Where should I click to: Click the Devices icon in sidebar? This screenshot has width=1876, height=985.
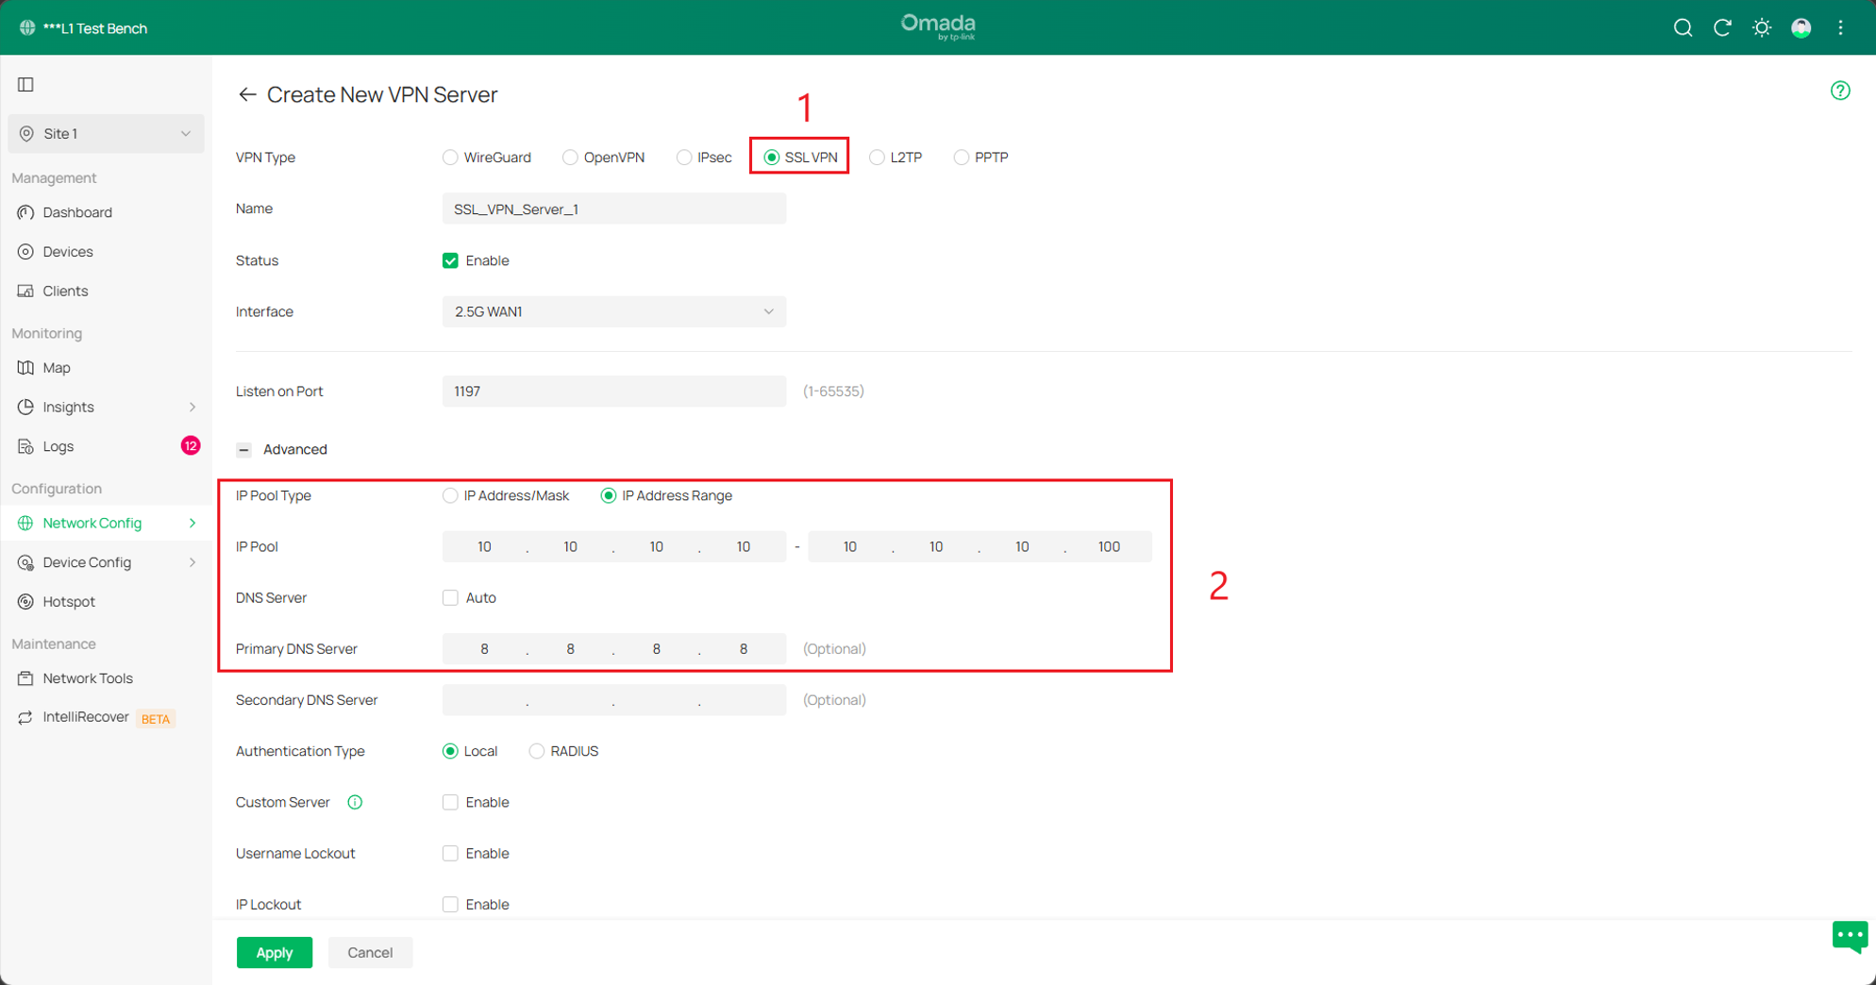(26, 252)
